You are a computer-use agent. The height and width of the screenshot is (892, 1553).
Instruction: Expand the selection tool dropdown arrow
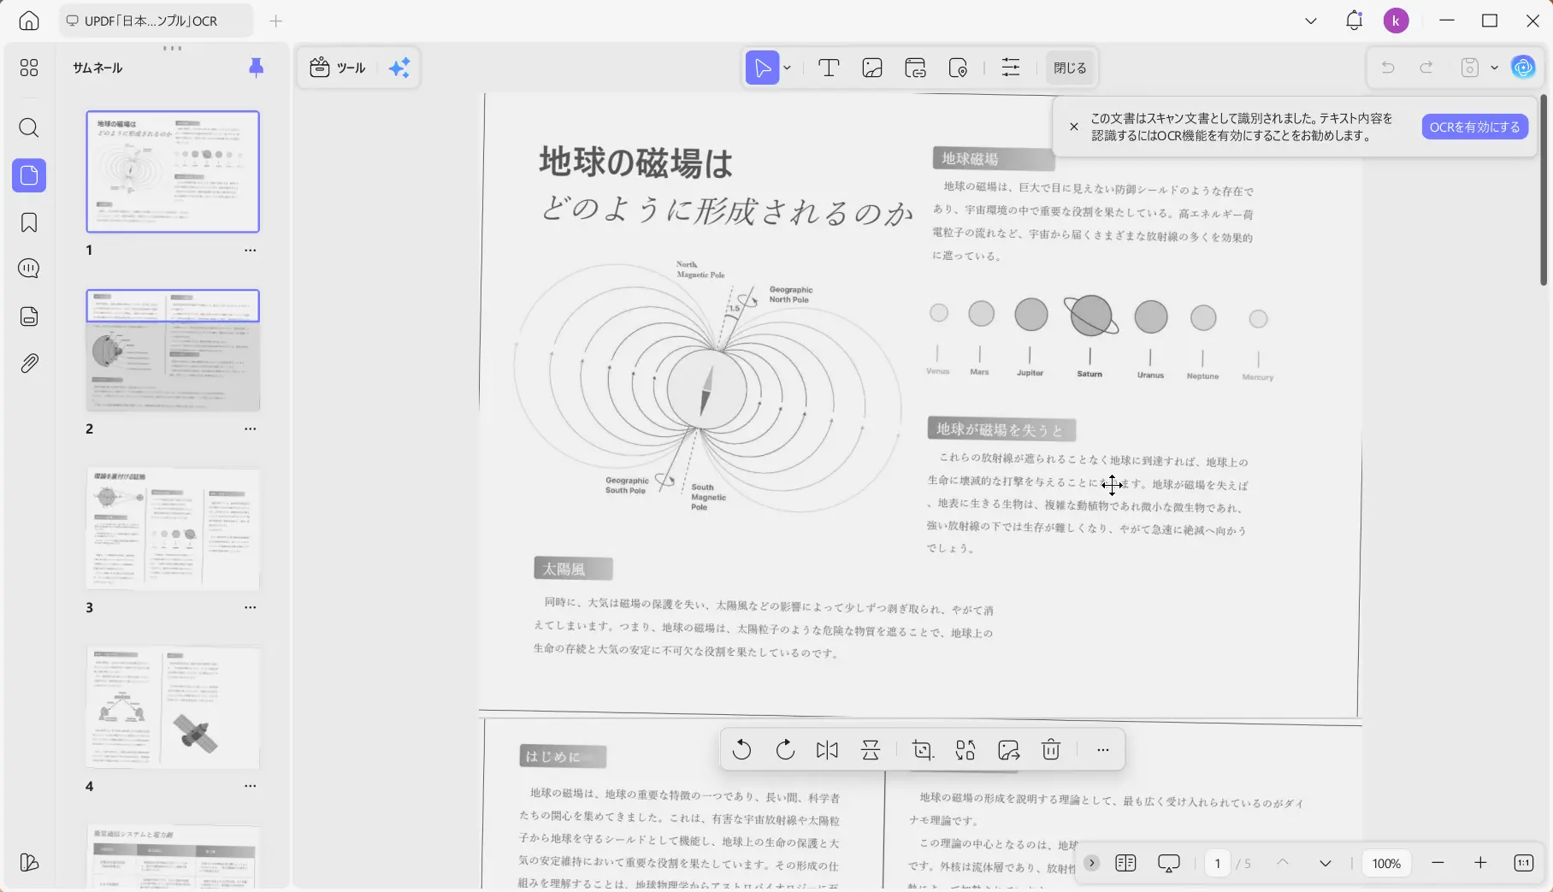[x=788, y=68]
